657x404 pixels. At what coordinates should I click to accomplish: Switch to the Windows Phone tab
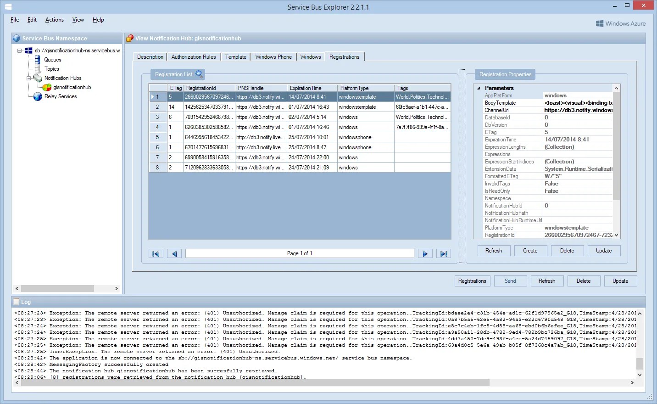tap(273, 57)
